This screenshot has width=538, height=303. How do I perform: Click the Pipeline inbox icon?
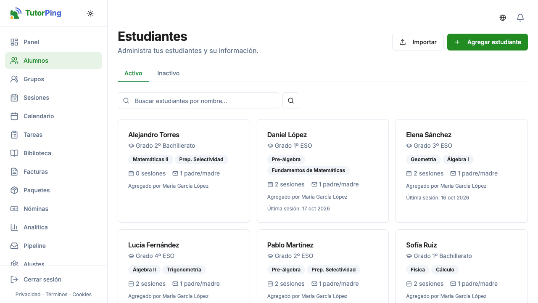[14, 246]
